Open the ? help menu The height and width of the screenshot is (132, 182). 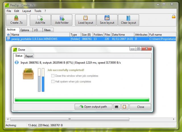click(x=45, y=11)
